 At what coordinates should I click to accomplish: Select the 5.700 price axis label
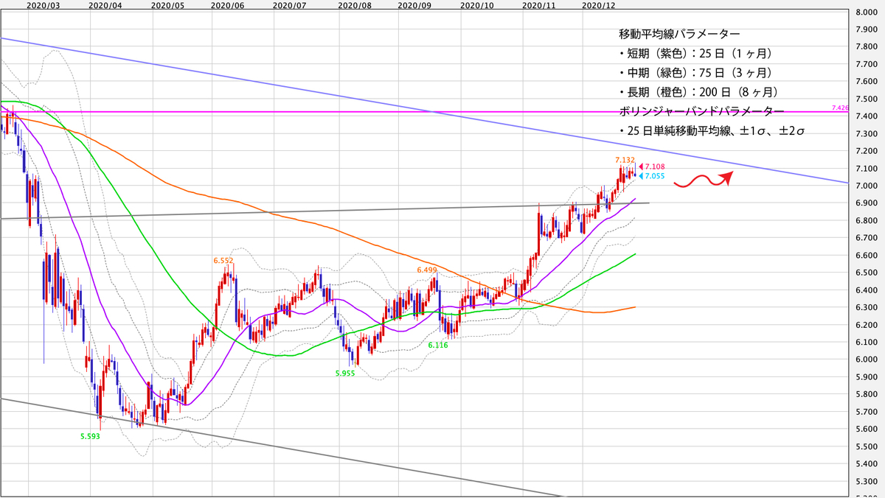(x=867, y=412)
